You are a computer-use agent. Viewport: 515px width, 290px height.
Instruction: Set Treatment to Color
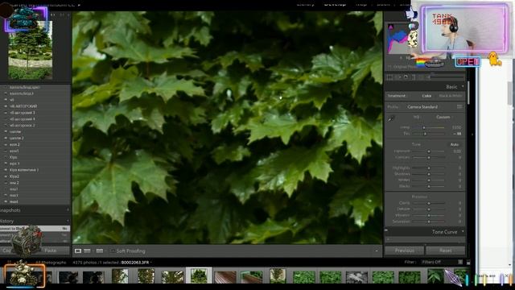coord(426,96)
